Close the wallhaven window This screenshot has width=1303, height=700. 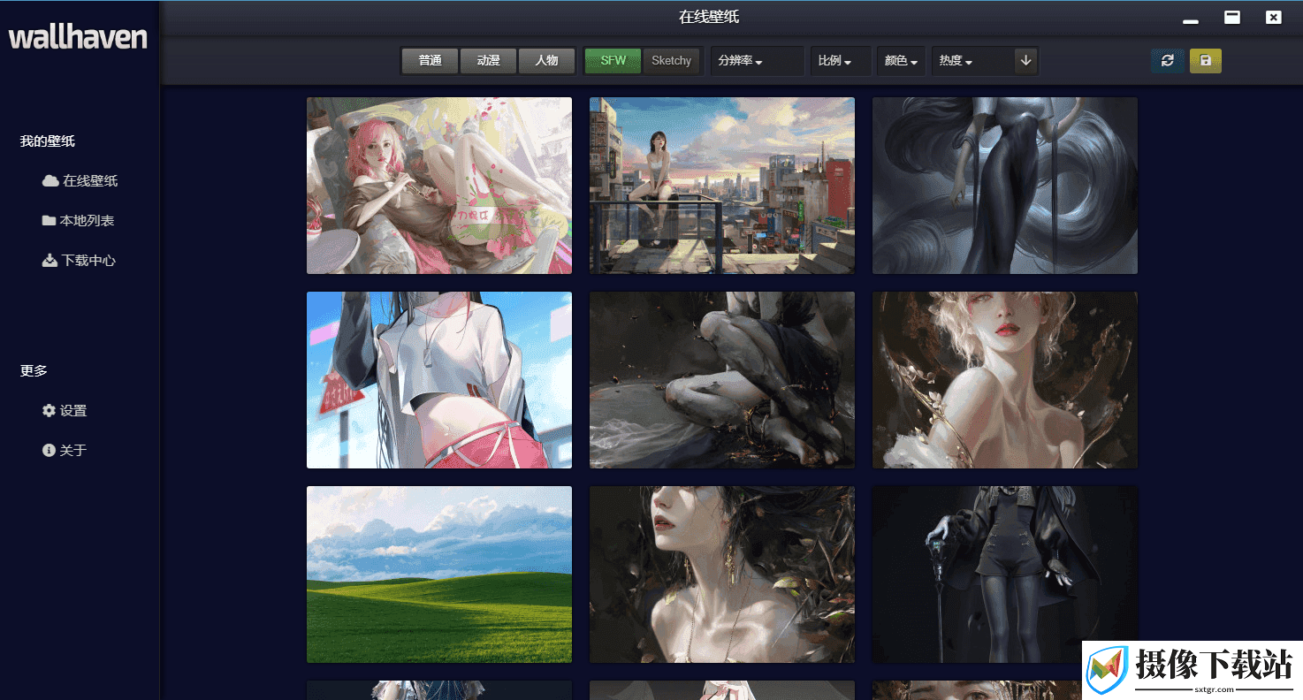pyautogui.click(x=1273, y=17)
